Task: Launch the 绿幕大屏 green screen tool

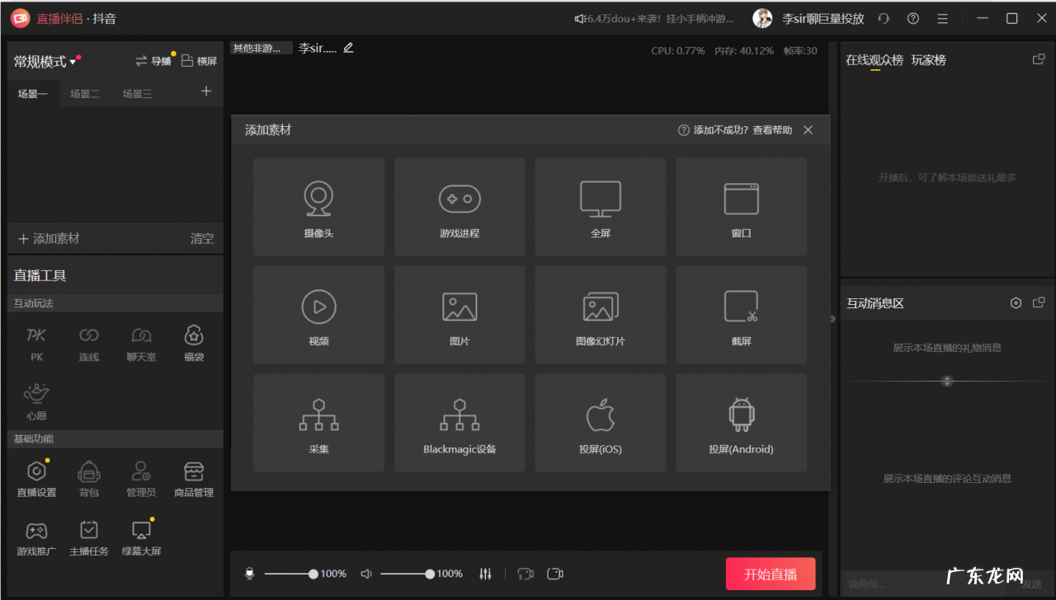Action: click(x=141, y=537)
